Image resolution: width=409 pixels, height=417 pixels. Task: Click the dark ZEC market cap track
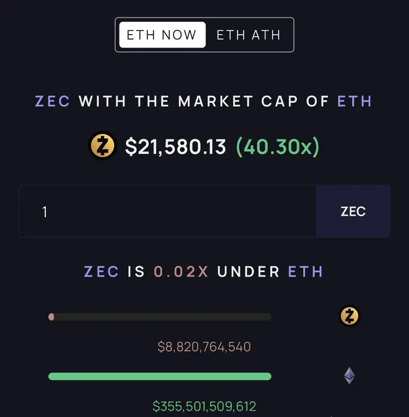click(163, 317)
